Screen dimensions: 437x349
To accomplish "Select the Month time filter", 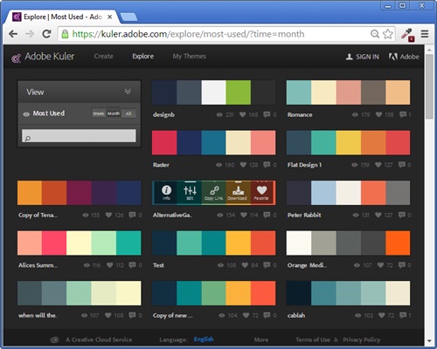I will 114,113.
